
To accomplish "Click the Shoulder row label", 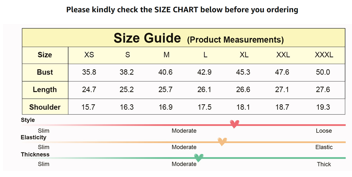I will pos(45,107).
